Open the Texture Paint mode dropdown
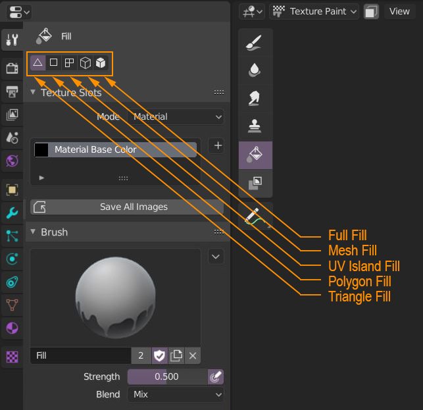This screenshot has width=423, height=410. pos(314,12)
